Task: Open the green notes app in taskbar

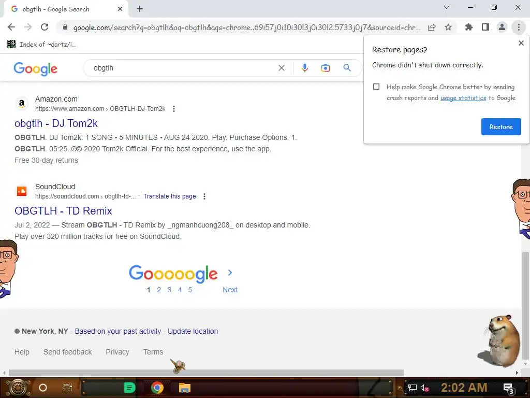Action: pyautogui.click(x=129, y=388)
